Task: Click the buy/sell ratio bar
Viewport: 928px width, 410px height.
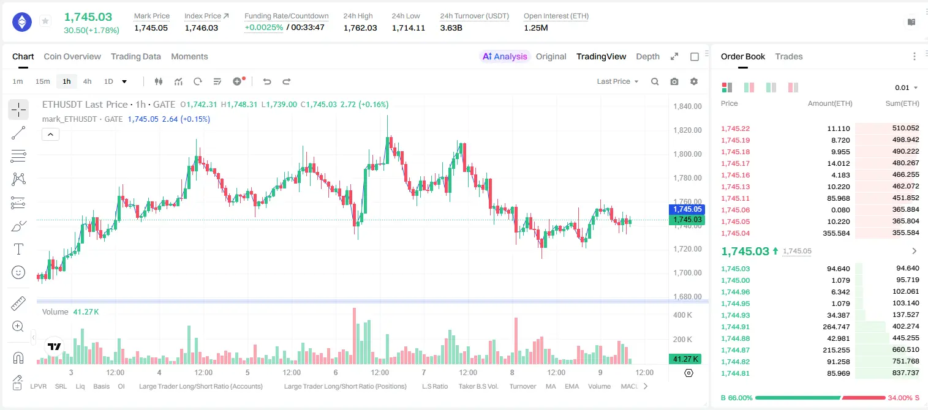Action: (x=820, y=398)
